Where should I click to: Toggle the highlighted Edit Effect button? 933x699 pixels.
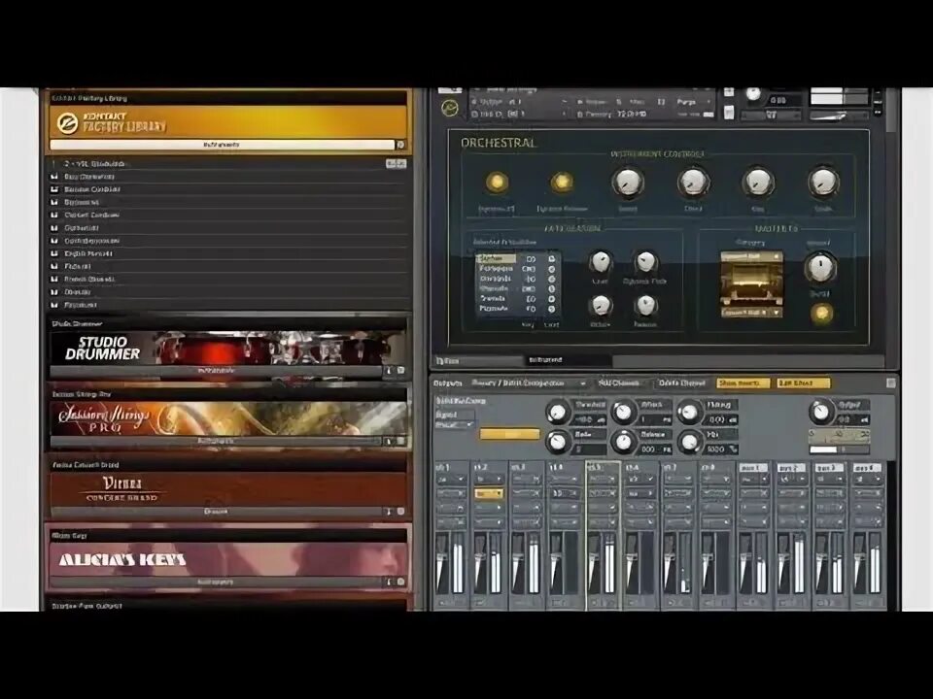click(804, 383)
